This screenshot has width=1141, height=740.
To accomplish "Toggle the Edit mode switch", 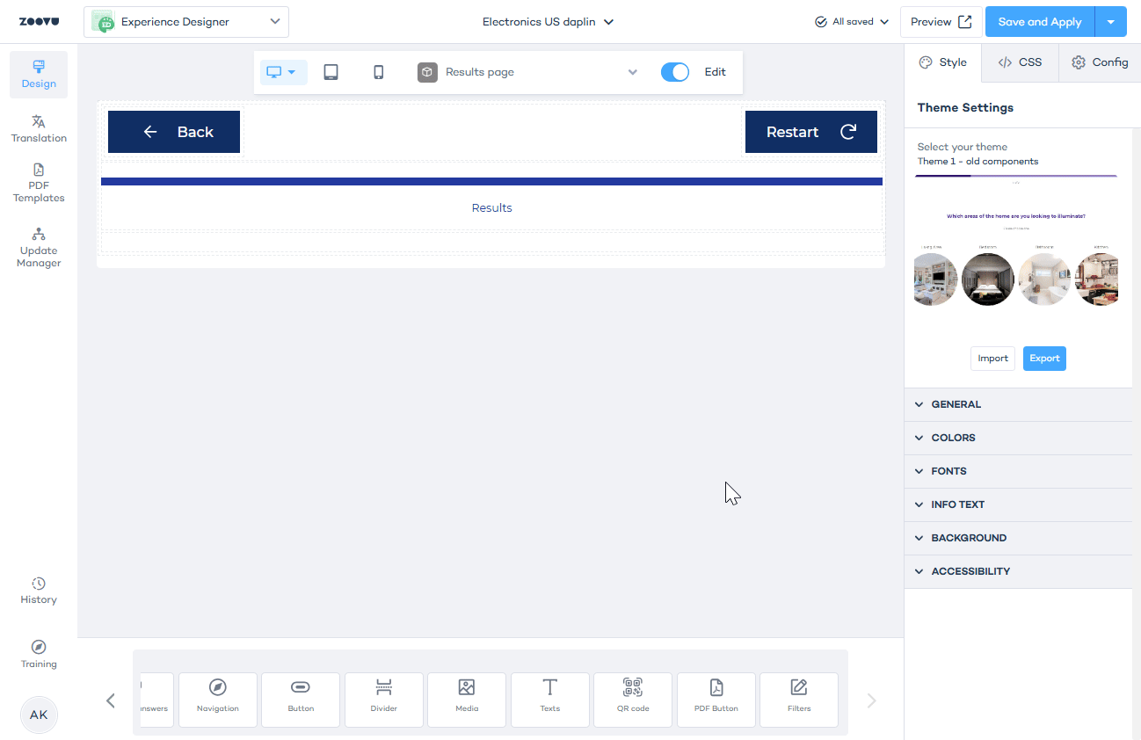I will click(675, 72).
